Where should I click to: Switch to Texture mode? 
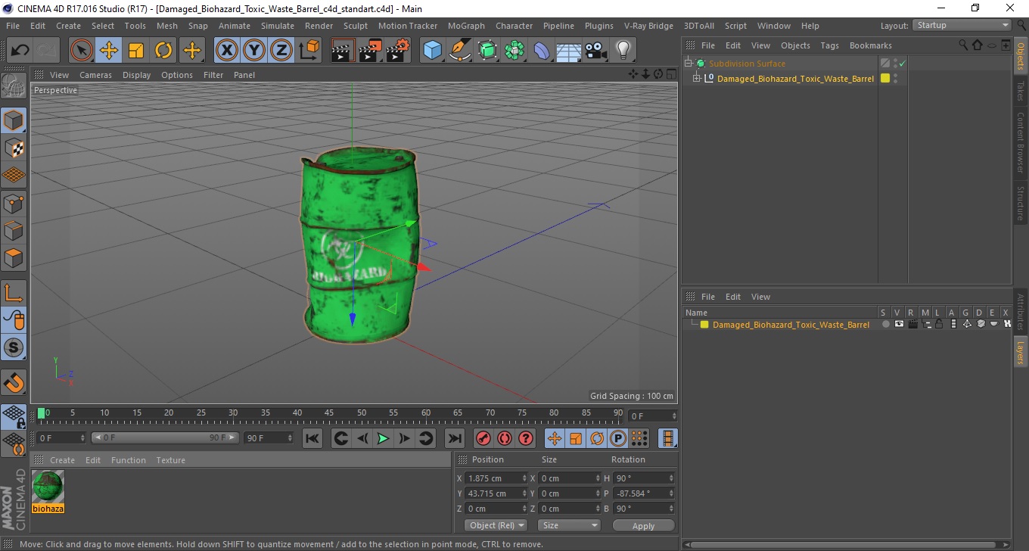coord(14,148)
